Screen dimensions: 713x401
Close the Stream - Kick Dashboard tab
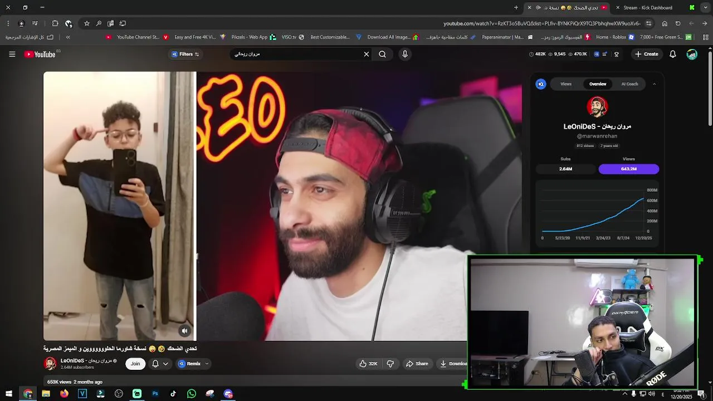618,8
